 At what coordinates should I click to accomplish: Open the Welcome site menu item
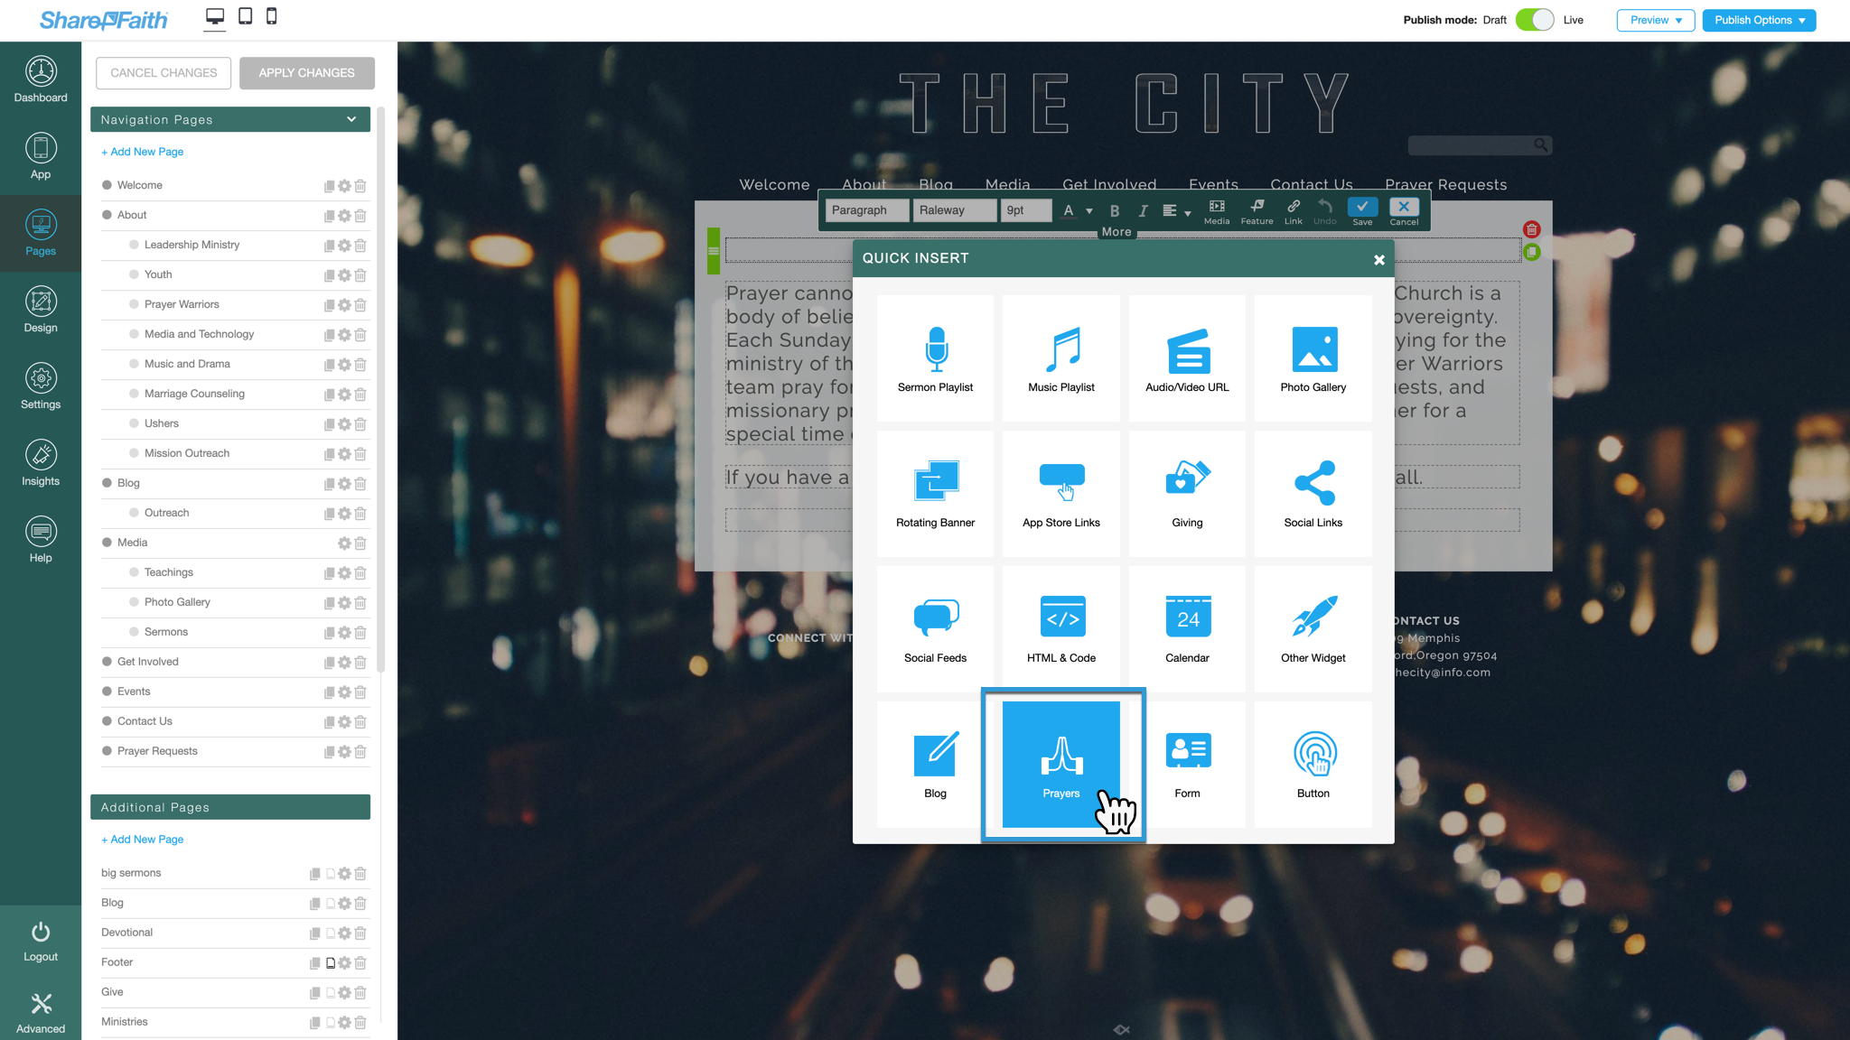774,184
